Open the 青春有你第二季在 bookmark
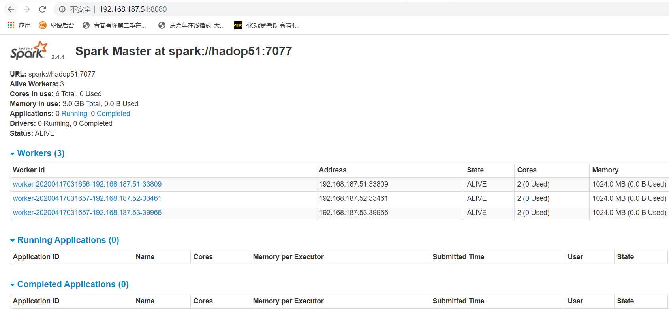Image resolution: width=669 pixels, height=316 pixels. [114, 25]
